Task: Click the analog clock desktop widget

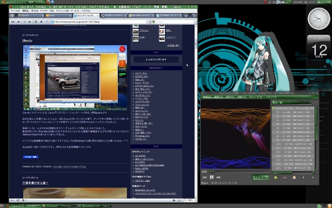Action: [319, 19]
